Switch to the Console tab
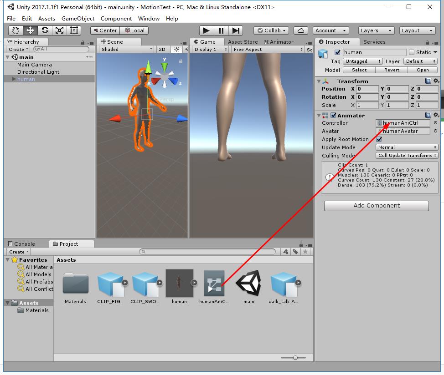This screenshot has height=375, width=444. click(x=21, y=243)
